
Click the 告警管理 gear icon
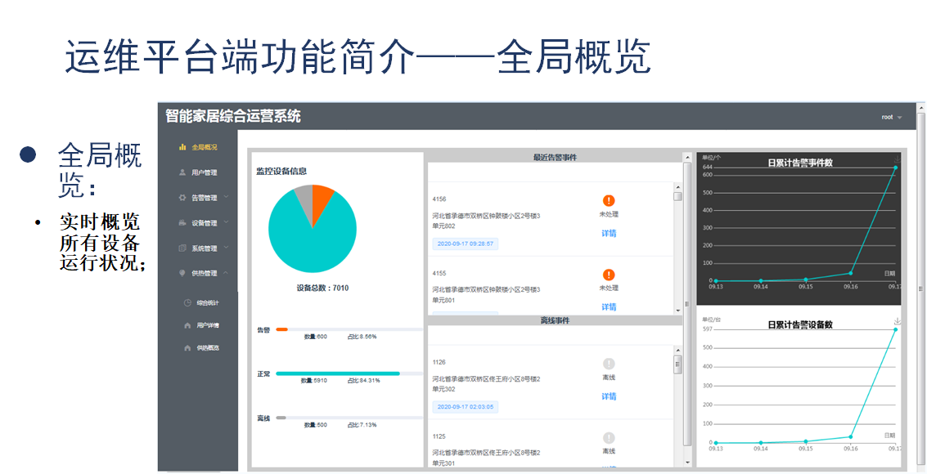(182, 197)
